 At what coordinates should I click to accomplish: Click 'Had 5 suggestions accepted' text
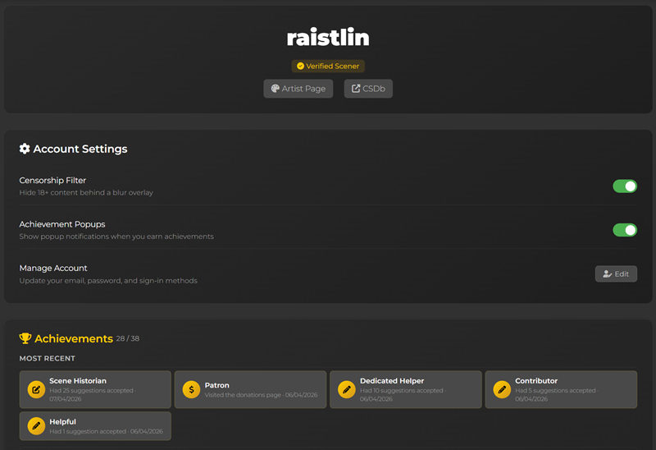pos(555,391)
